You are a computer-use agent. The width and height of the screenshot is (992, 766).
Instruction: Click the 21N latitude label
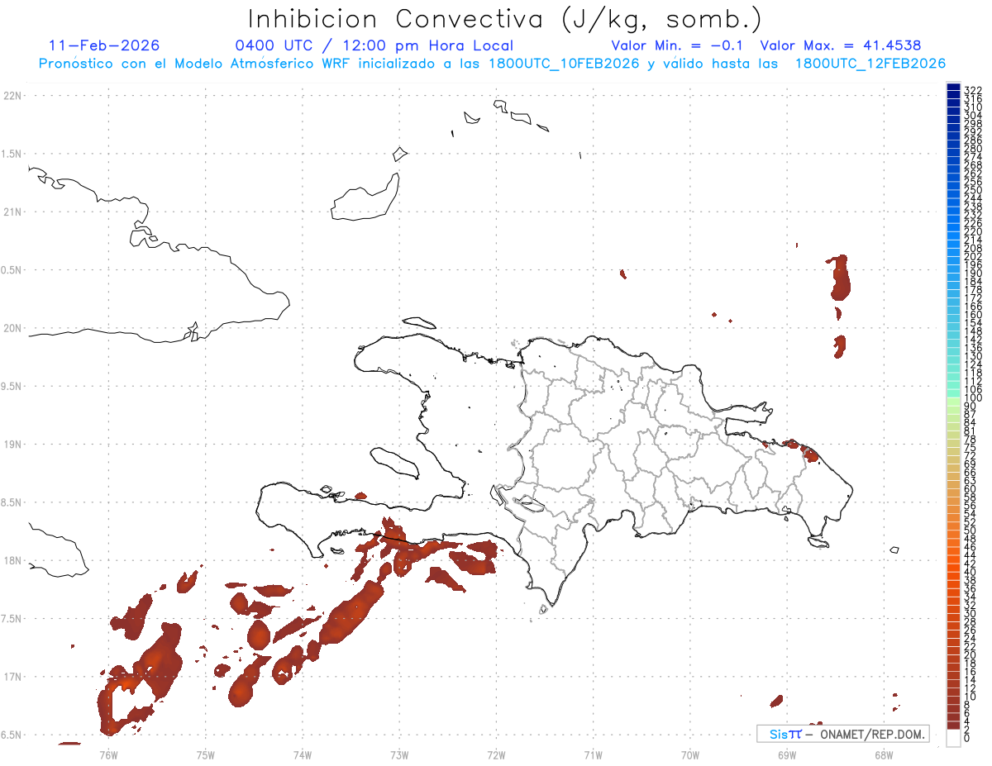tap(12, 212)
